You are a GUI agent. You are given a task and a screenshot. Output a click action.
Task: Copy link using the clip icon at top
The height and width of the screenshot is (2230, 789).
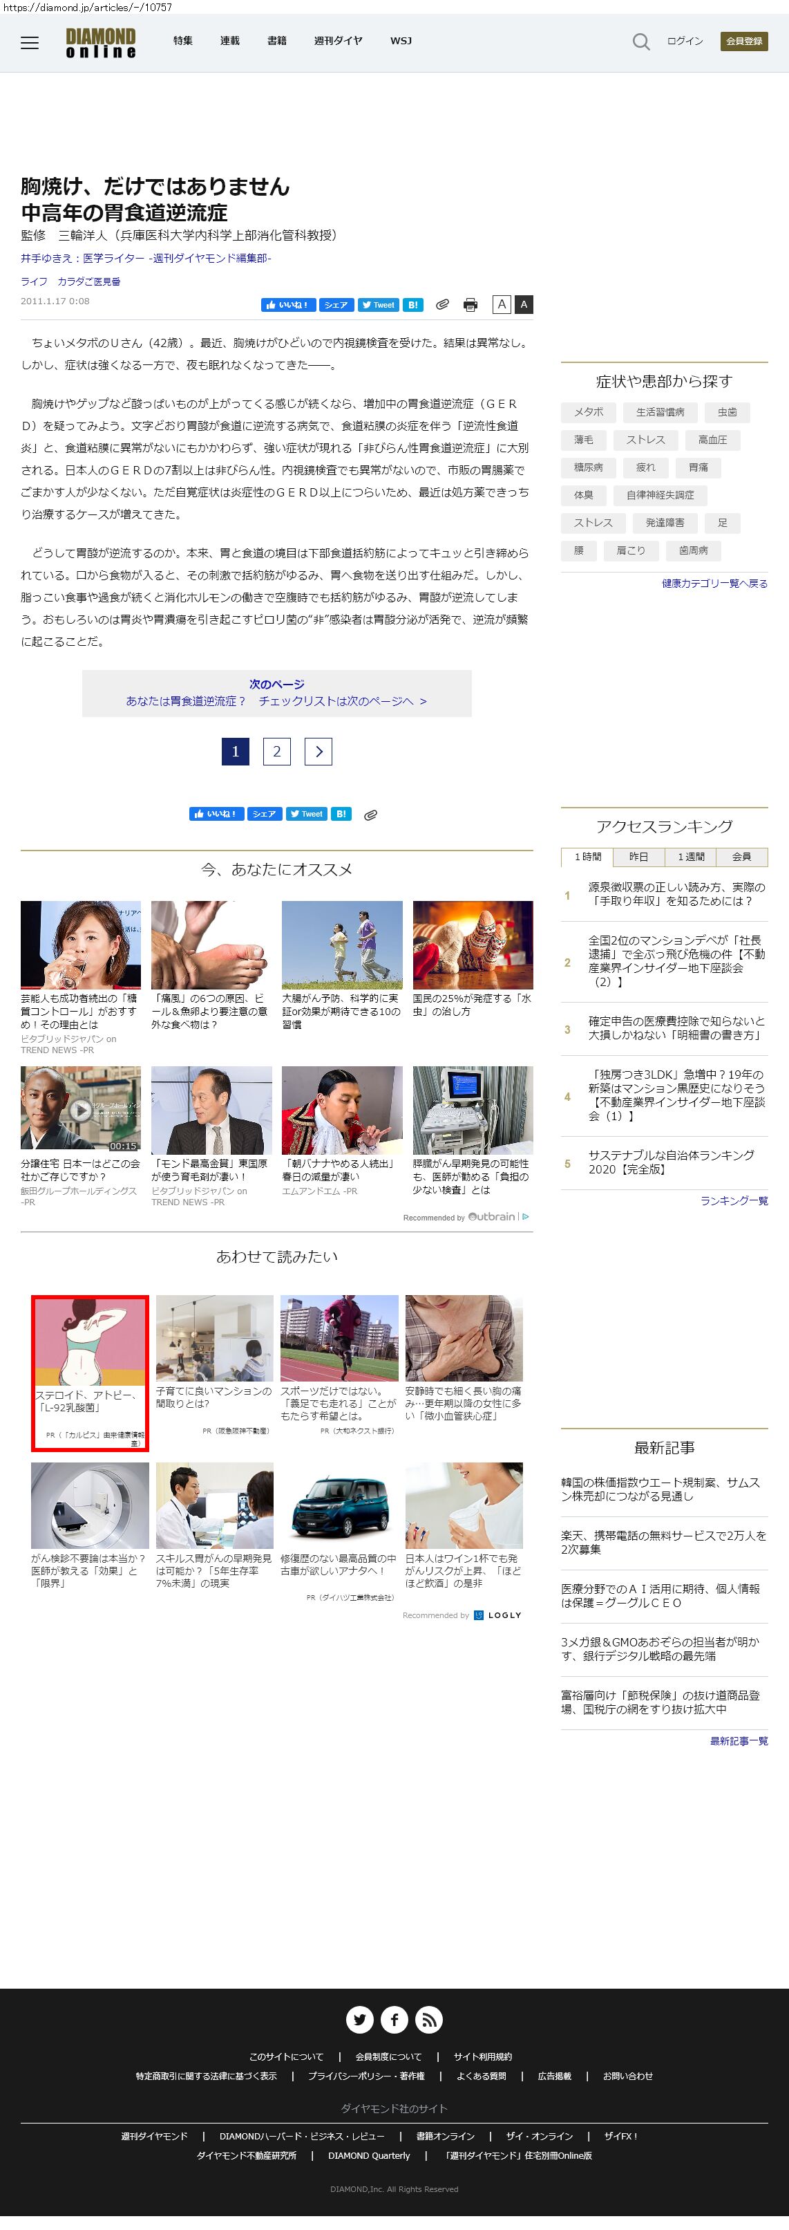coord(442,305)
